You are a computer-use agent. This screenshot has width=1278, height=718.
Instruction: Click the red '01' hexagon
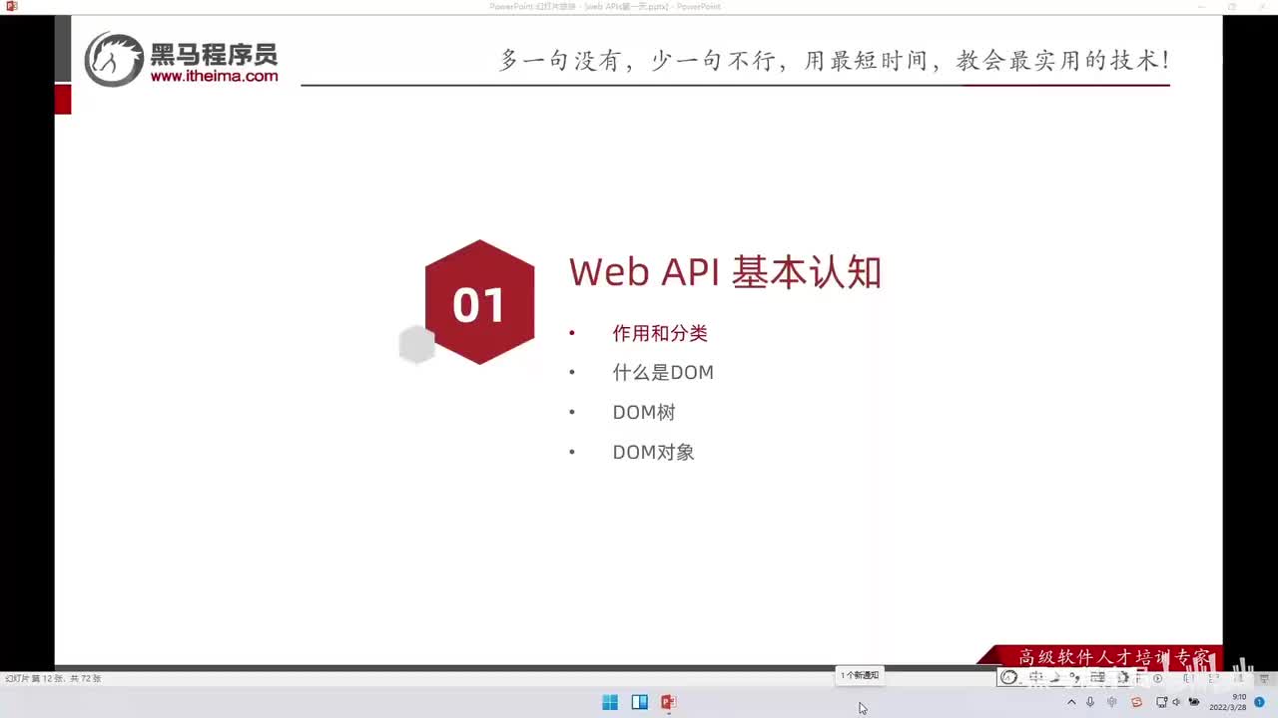click(x=479, y=303)
